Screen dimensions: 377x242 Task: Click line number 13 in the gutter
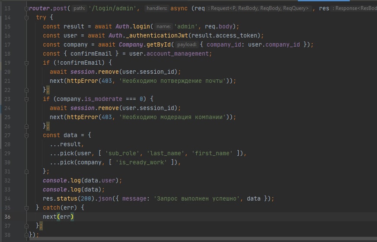pyautogui.click(x=7, y=8)
